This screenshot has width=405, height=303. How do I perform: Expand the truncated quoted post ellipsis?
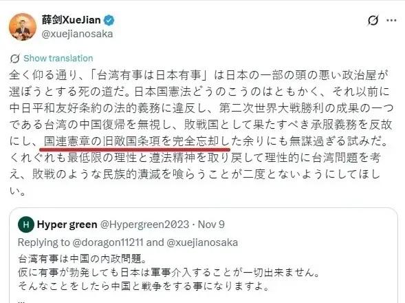pyautogui.click(x=21, y=301)
